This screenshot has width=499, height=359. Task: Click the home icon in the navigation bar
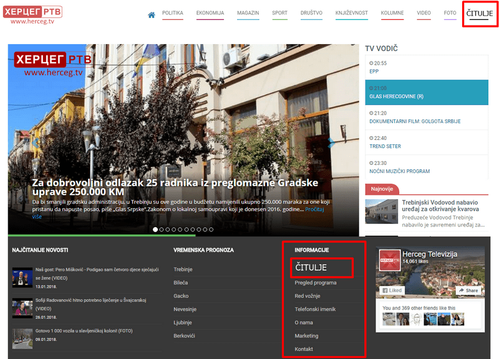[x=151, y=15]
